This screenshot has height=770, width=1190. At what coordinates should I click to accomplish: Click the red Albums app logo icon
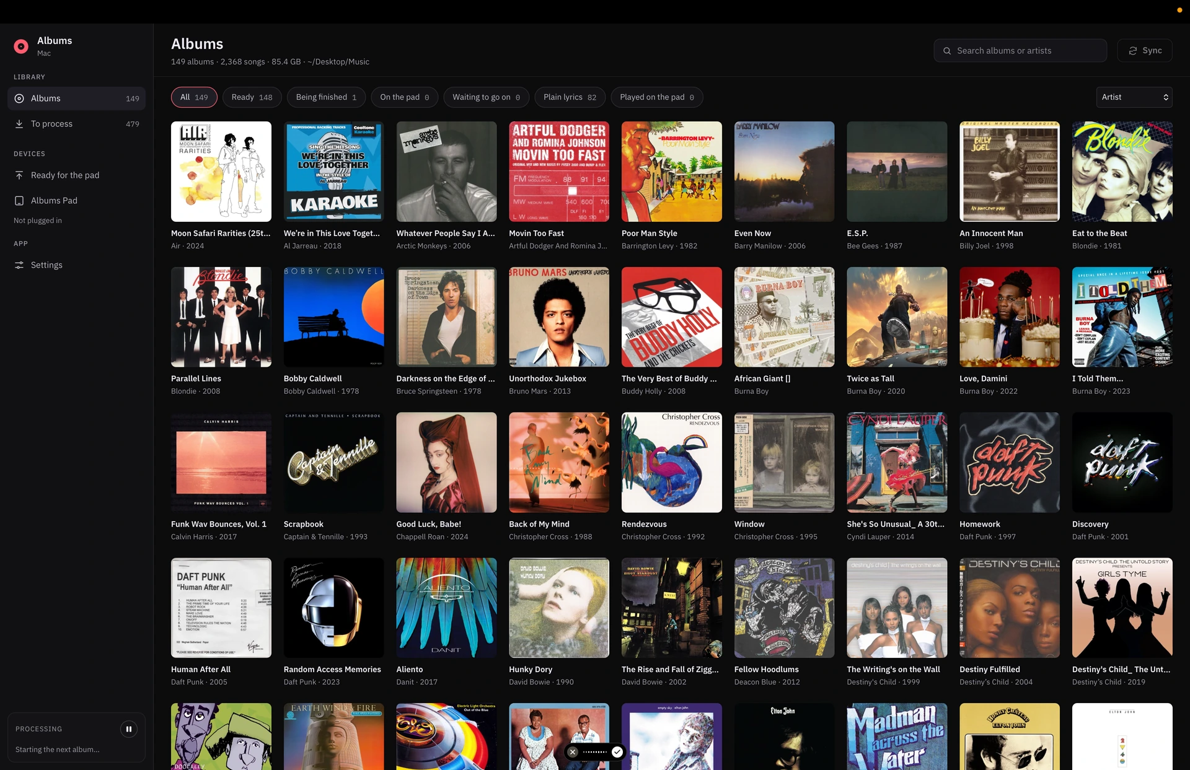tap(21, 46)
